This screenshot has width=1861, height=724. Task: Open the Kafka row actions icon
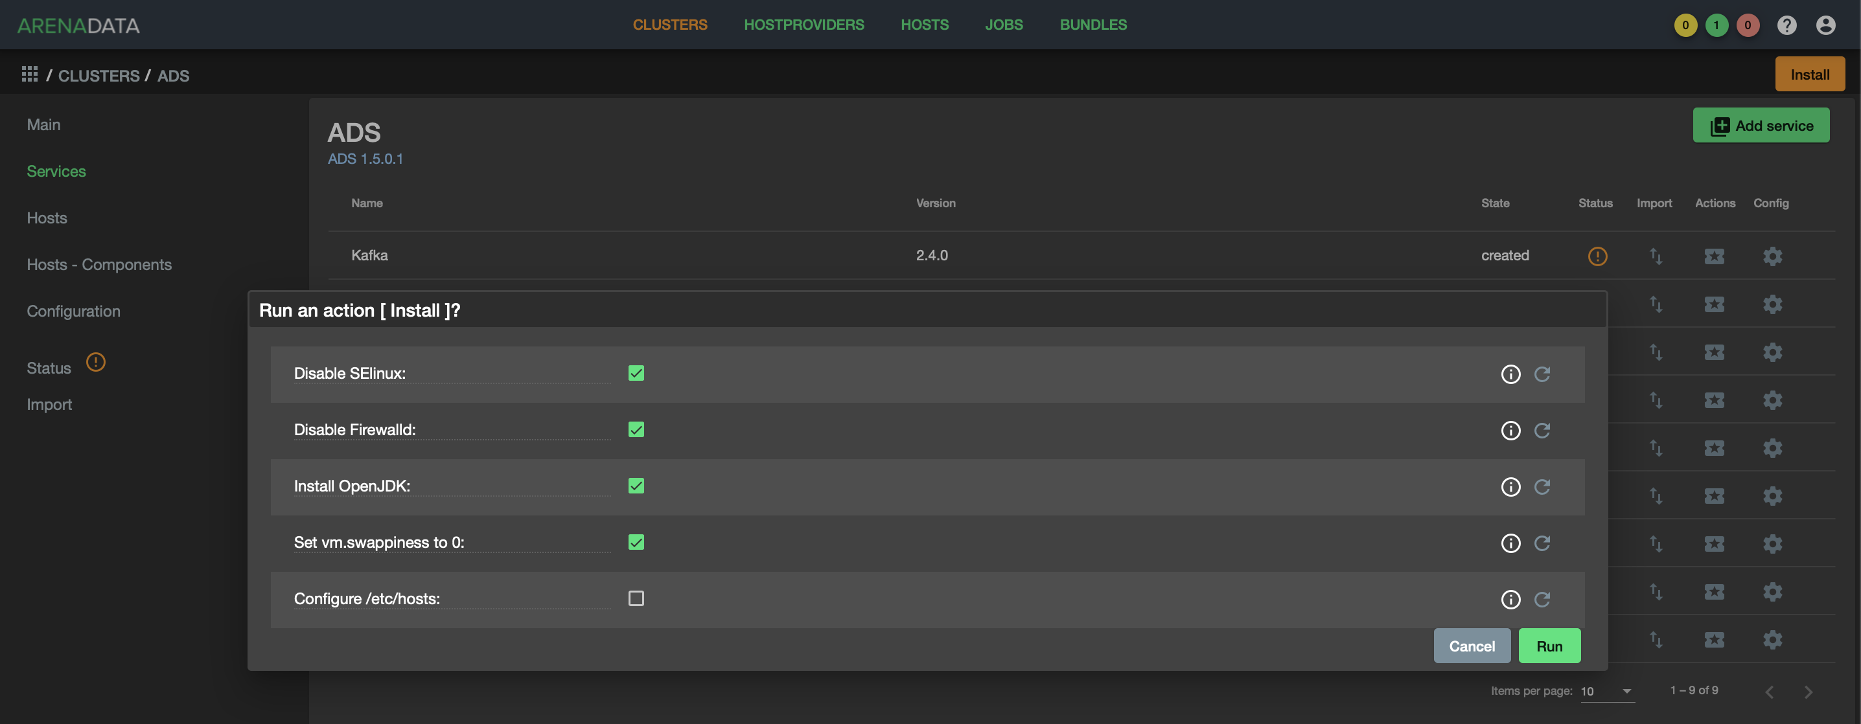click(1715, 256)
